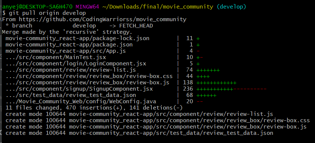Screen dimensions: 315x143
Task: Click the change count 236 for SignupComponent
Action: tap(188, 89)
